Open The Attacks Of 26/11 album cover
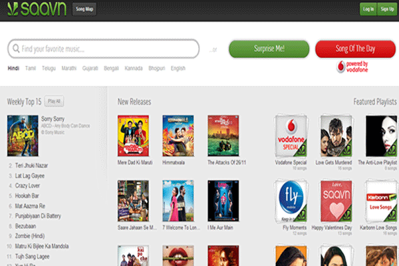Viewport: 399px width, 266px height. point(223,136)
